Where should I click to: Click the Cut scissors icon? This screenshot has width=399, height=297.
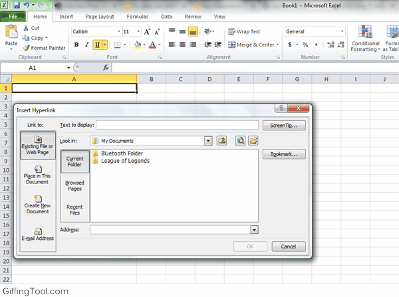(26, 28)
